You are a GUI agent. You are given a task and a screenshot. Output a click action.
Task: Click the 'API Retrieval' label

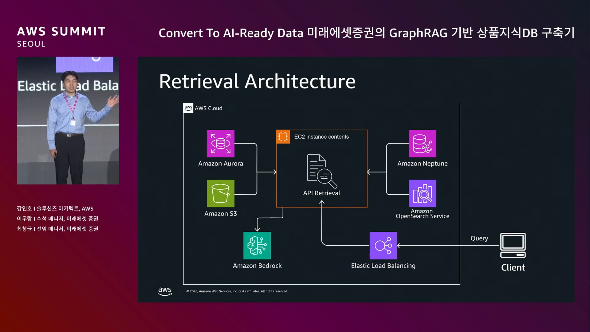point(321,193)
